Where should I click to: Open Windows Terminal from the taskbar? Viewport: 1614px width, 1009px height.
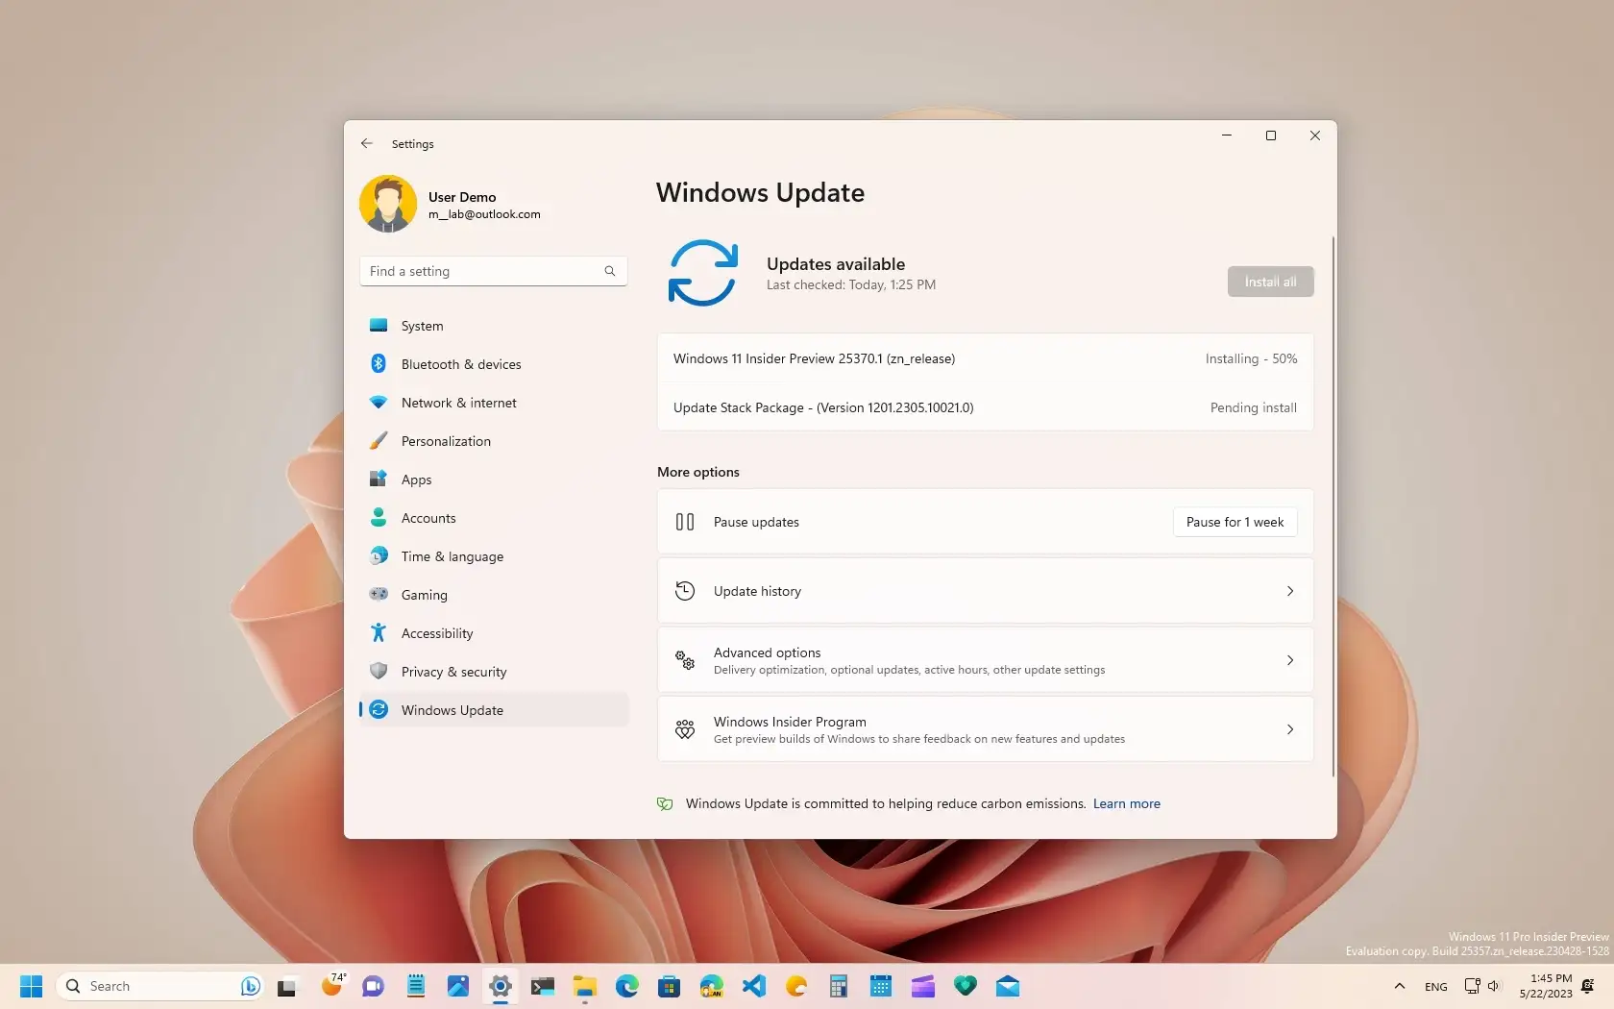tap(542, 986)
